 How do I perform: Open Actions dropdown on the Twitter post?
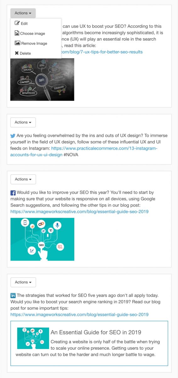[x=23, y=122]
